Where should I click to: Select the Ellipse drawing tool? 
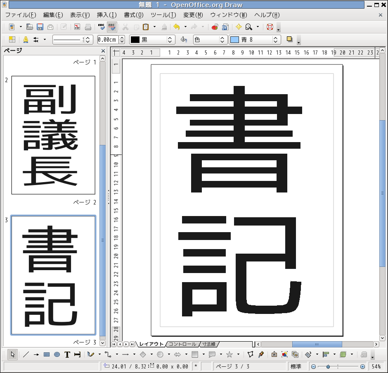click(57, 354)
